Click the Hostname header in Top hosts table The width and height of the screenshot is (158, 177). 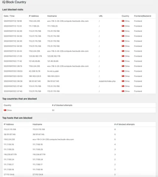(37, 124)
